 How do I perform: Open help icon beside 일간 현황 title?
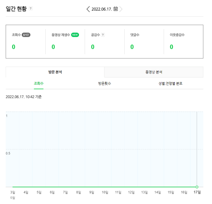tap(31, 9)
